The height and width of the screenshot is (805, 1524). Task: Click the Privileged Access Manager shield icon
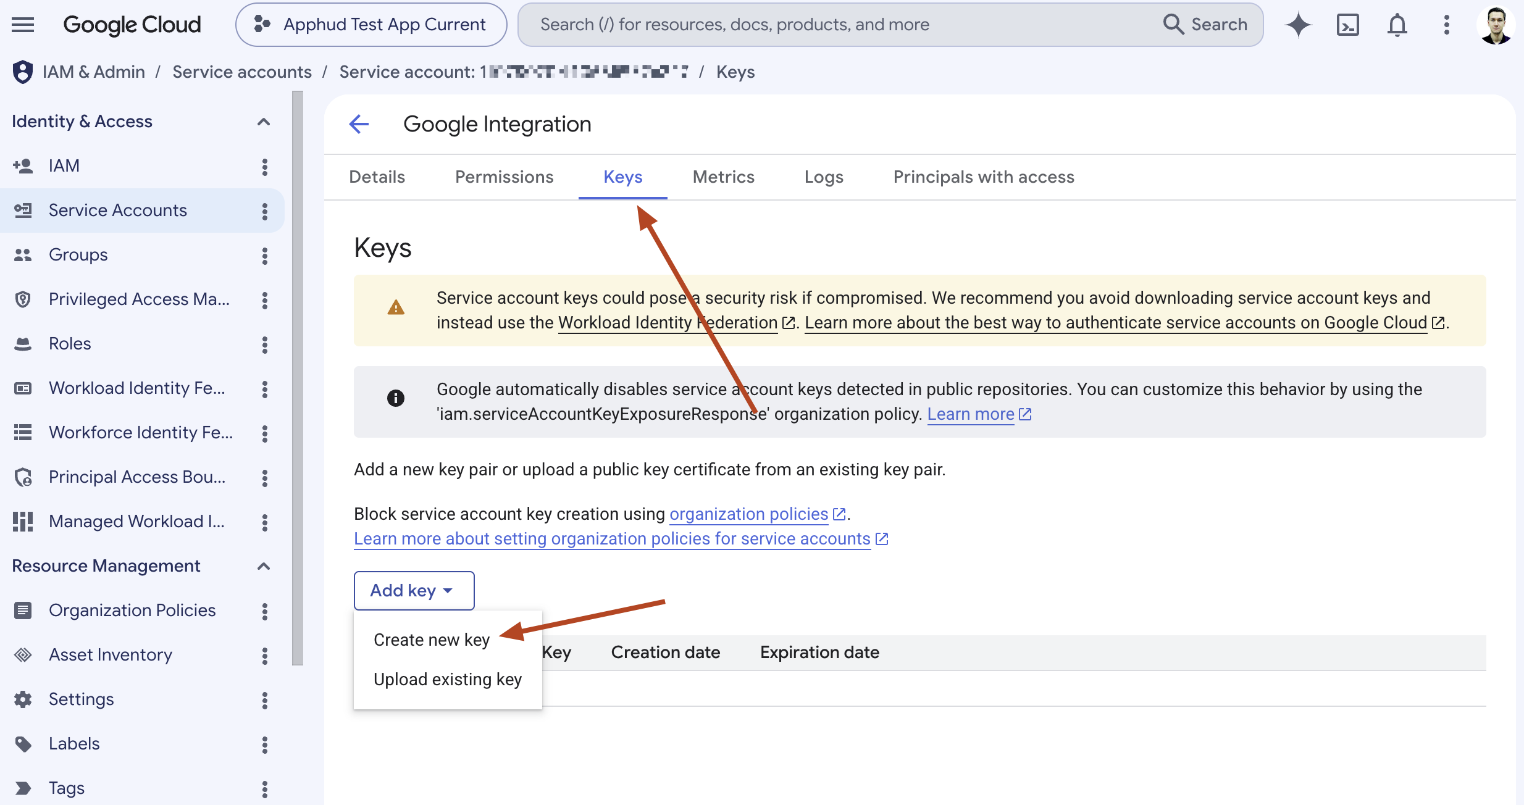click(x=23, y=299)
